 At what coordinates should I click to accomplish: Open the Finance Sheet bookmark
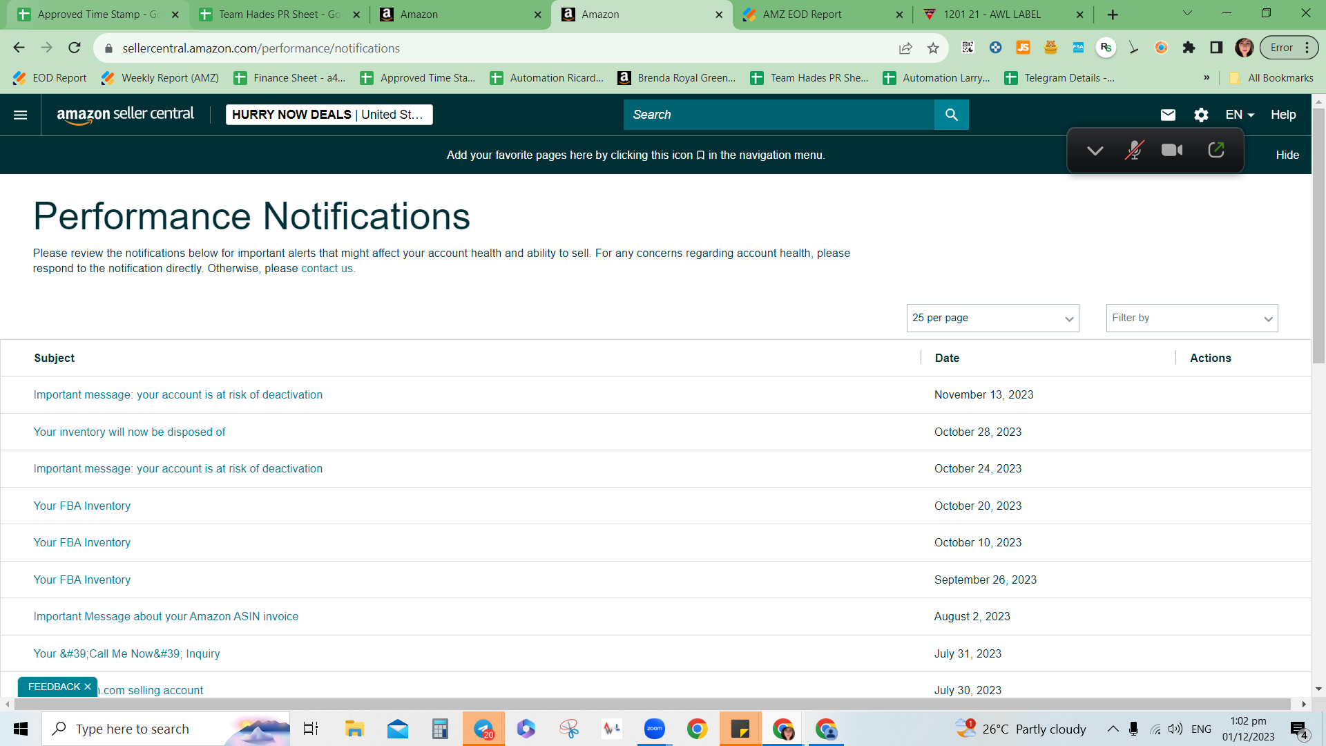[289, 78]
